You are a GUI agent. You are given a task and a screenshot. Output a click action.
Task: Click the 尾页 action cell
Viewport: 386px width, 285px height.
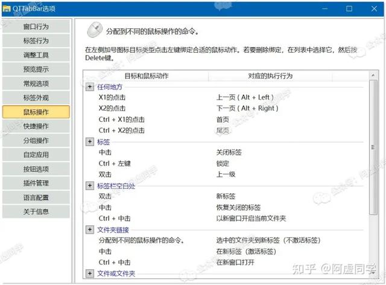coord(223,130)
